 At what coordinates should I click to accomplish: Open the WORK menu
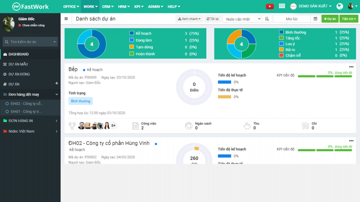[x=90, y=7]
